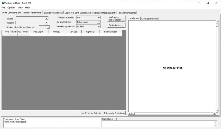Viewport: 221px width, 129px height.
Task: Click plot vertical scrollbar up arrow
Action: coord(217,22)
